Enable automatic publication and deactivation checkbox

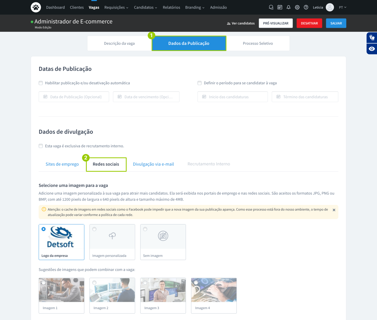point(41,83)
